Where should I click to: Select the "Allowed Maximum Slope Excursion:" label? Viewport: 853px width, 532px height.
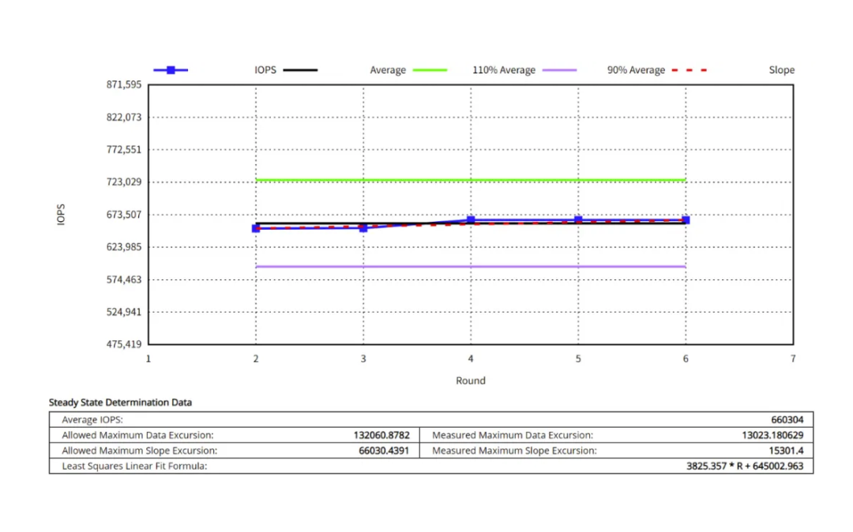pos(139,451)
